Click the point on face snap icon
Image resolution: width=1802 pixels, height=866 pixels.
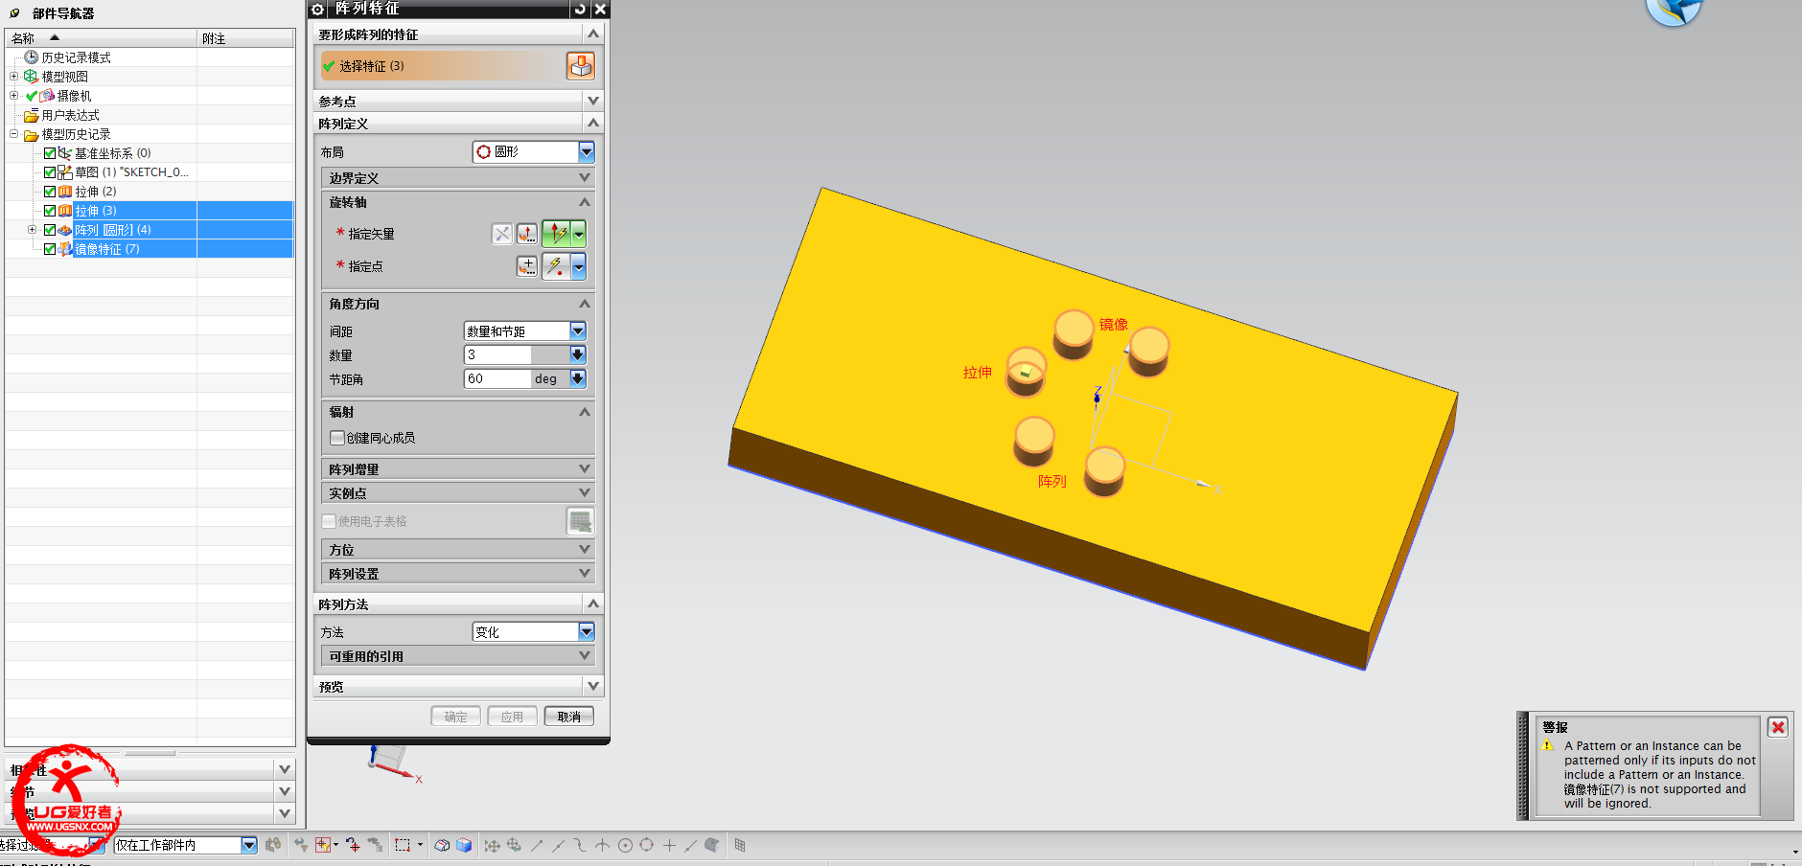[x=711, y=845]
